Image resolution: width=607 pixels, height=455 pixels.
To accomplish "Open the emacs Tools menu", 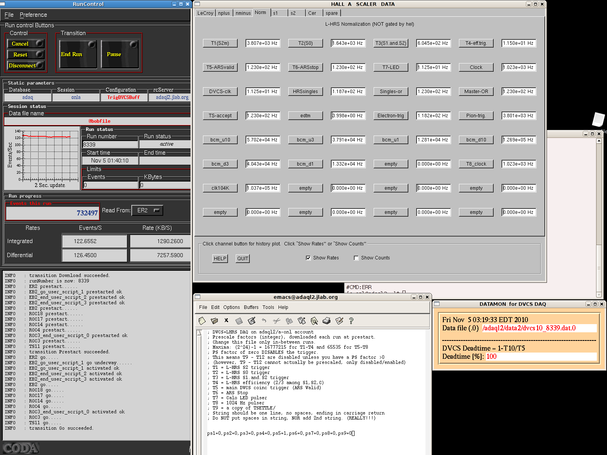I will pos(268,307).
